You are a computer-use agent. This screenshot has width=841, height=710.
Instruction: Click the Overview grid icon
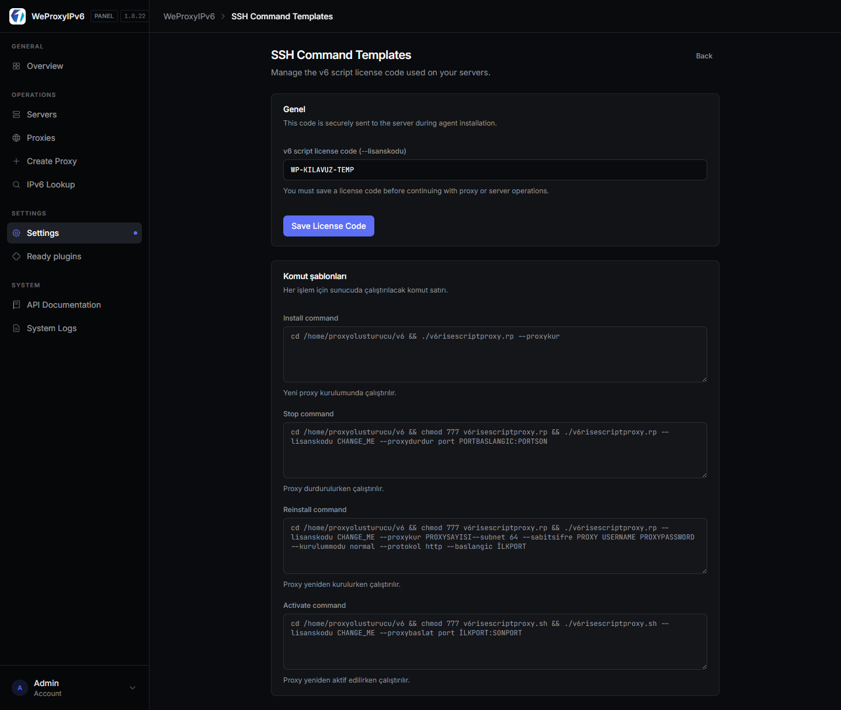click(16, 66)
